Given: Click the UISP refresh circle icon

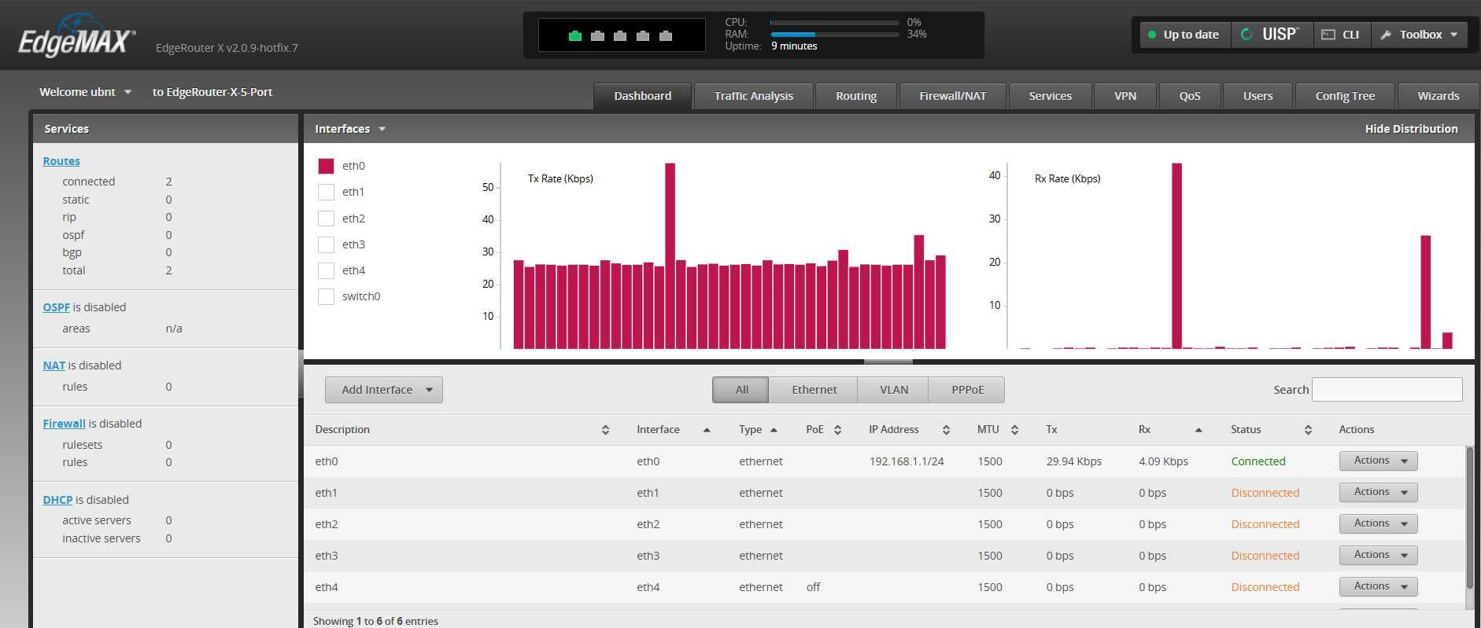Looking at the screenshot, I should click(1246, 35).
